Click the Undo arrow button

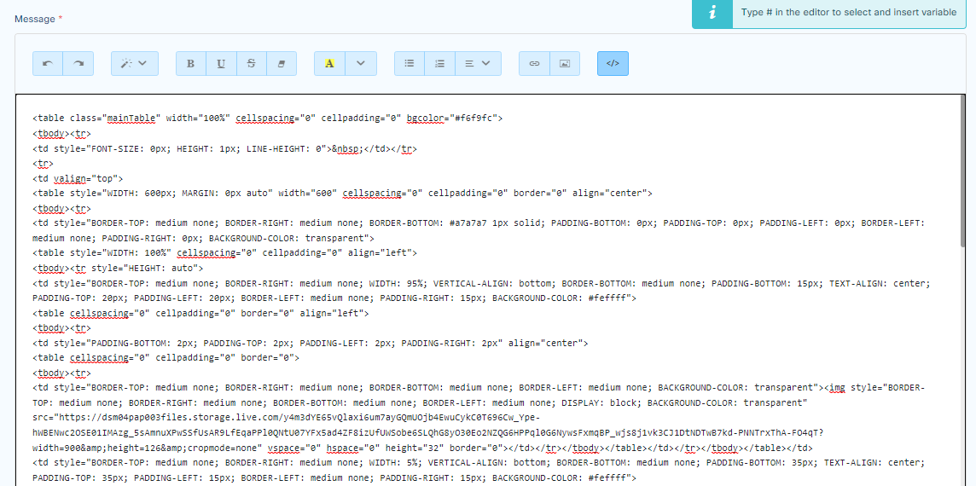tap(48, 63)
